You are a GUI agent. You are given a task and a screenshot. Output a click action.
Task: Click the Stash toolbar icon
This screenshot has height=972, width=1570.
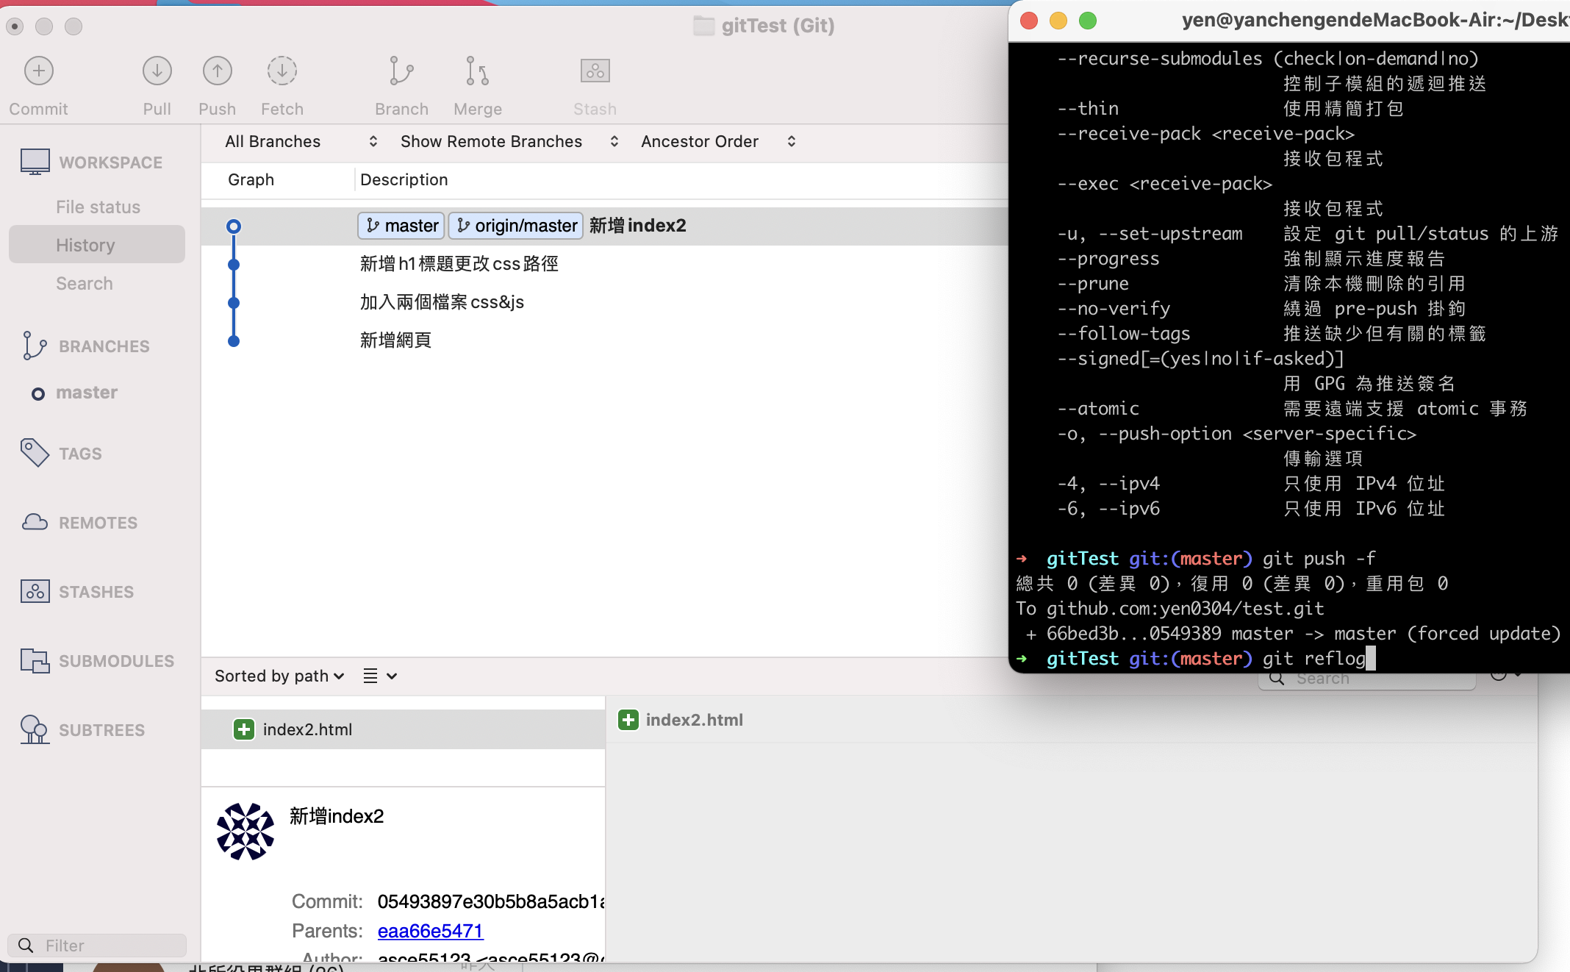point(595,72)
